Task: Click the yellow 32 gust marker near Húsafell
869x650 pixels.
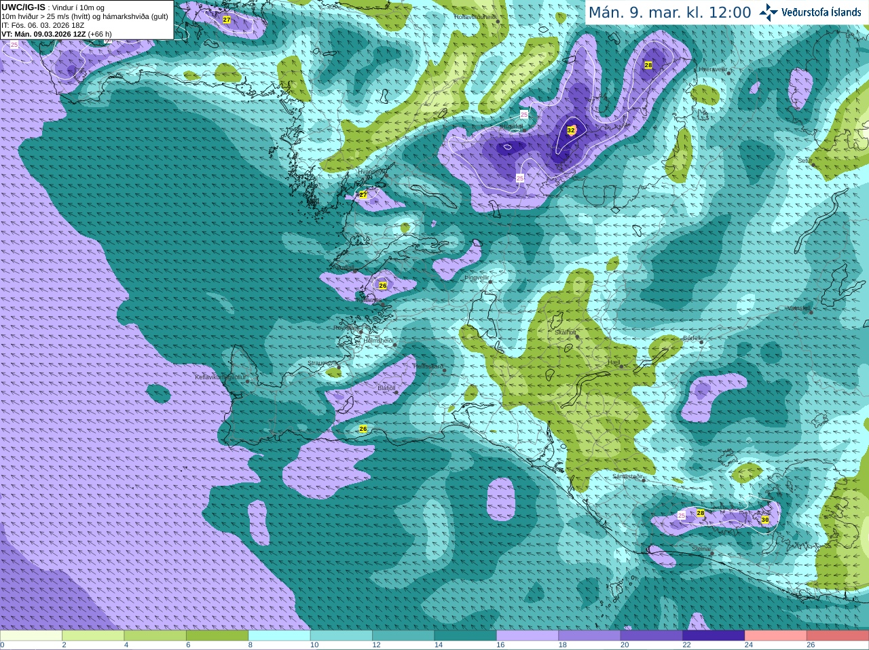Action: click(571, 130)
